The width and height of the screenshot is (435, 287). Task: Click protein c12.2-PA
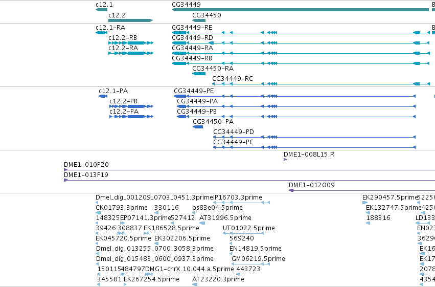[131, 117]
